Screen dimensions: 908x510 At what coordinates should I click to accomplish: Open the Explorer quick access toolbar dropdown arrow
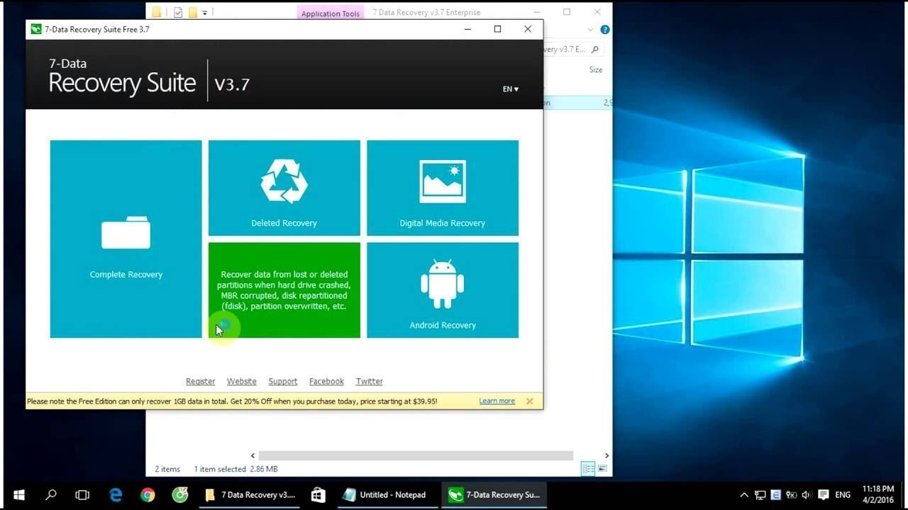(205, 12)
